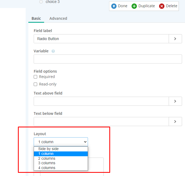Select the choice 3 radio button
The width and height of the screenshot is (185, 176).
41,2
